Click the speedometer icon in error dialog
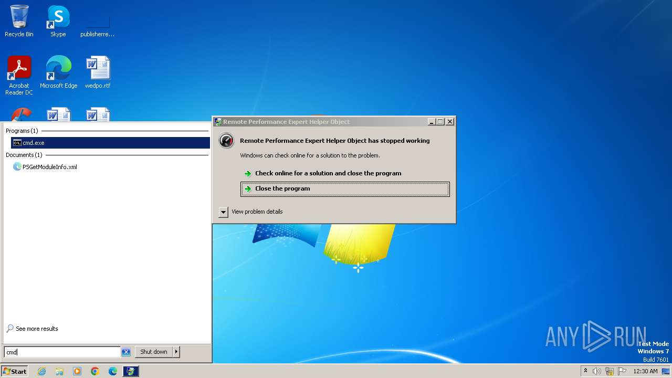 point(226,140)
